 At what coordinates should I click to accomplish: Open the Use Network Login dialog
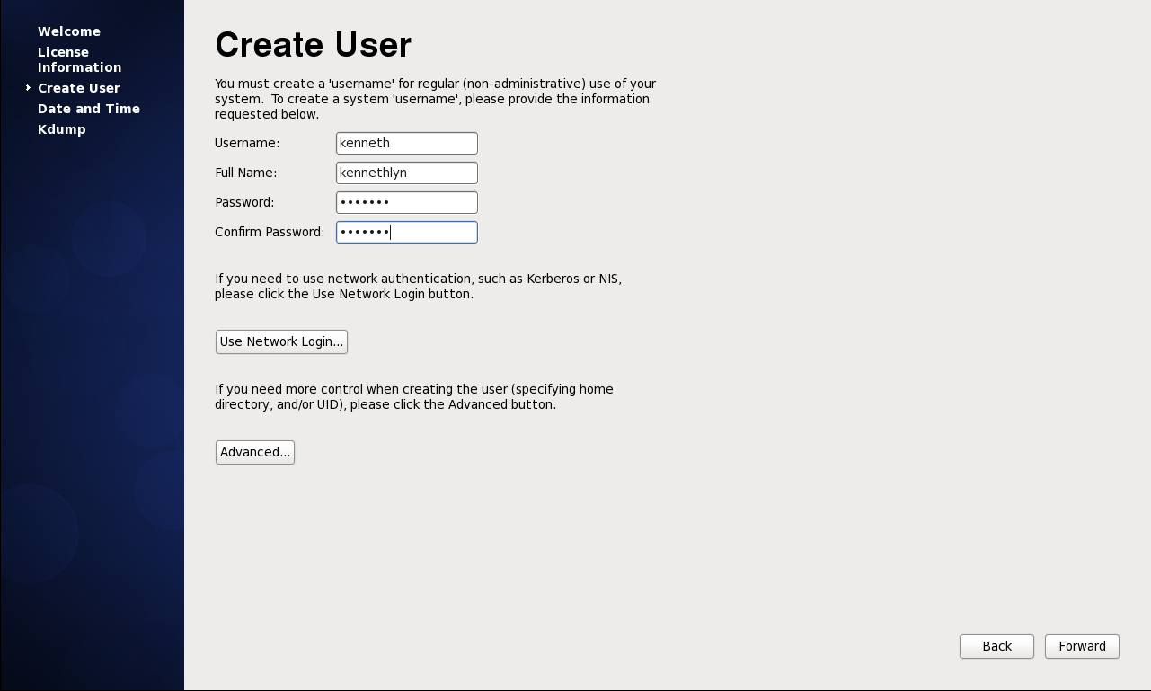pos(281,341)
